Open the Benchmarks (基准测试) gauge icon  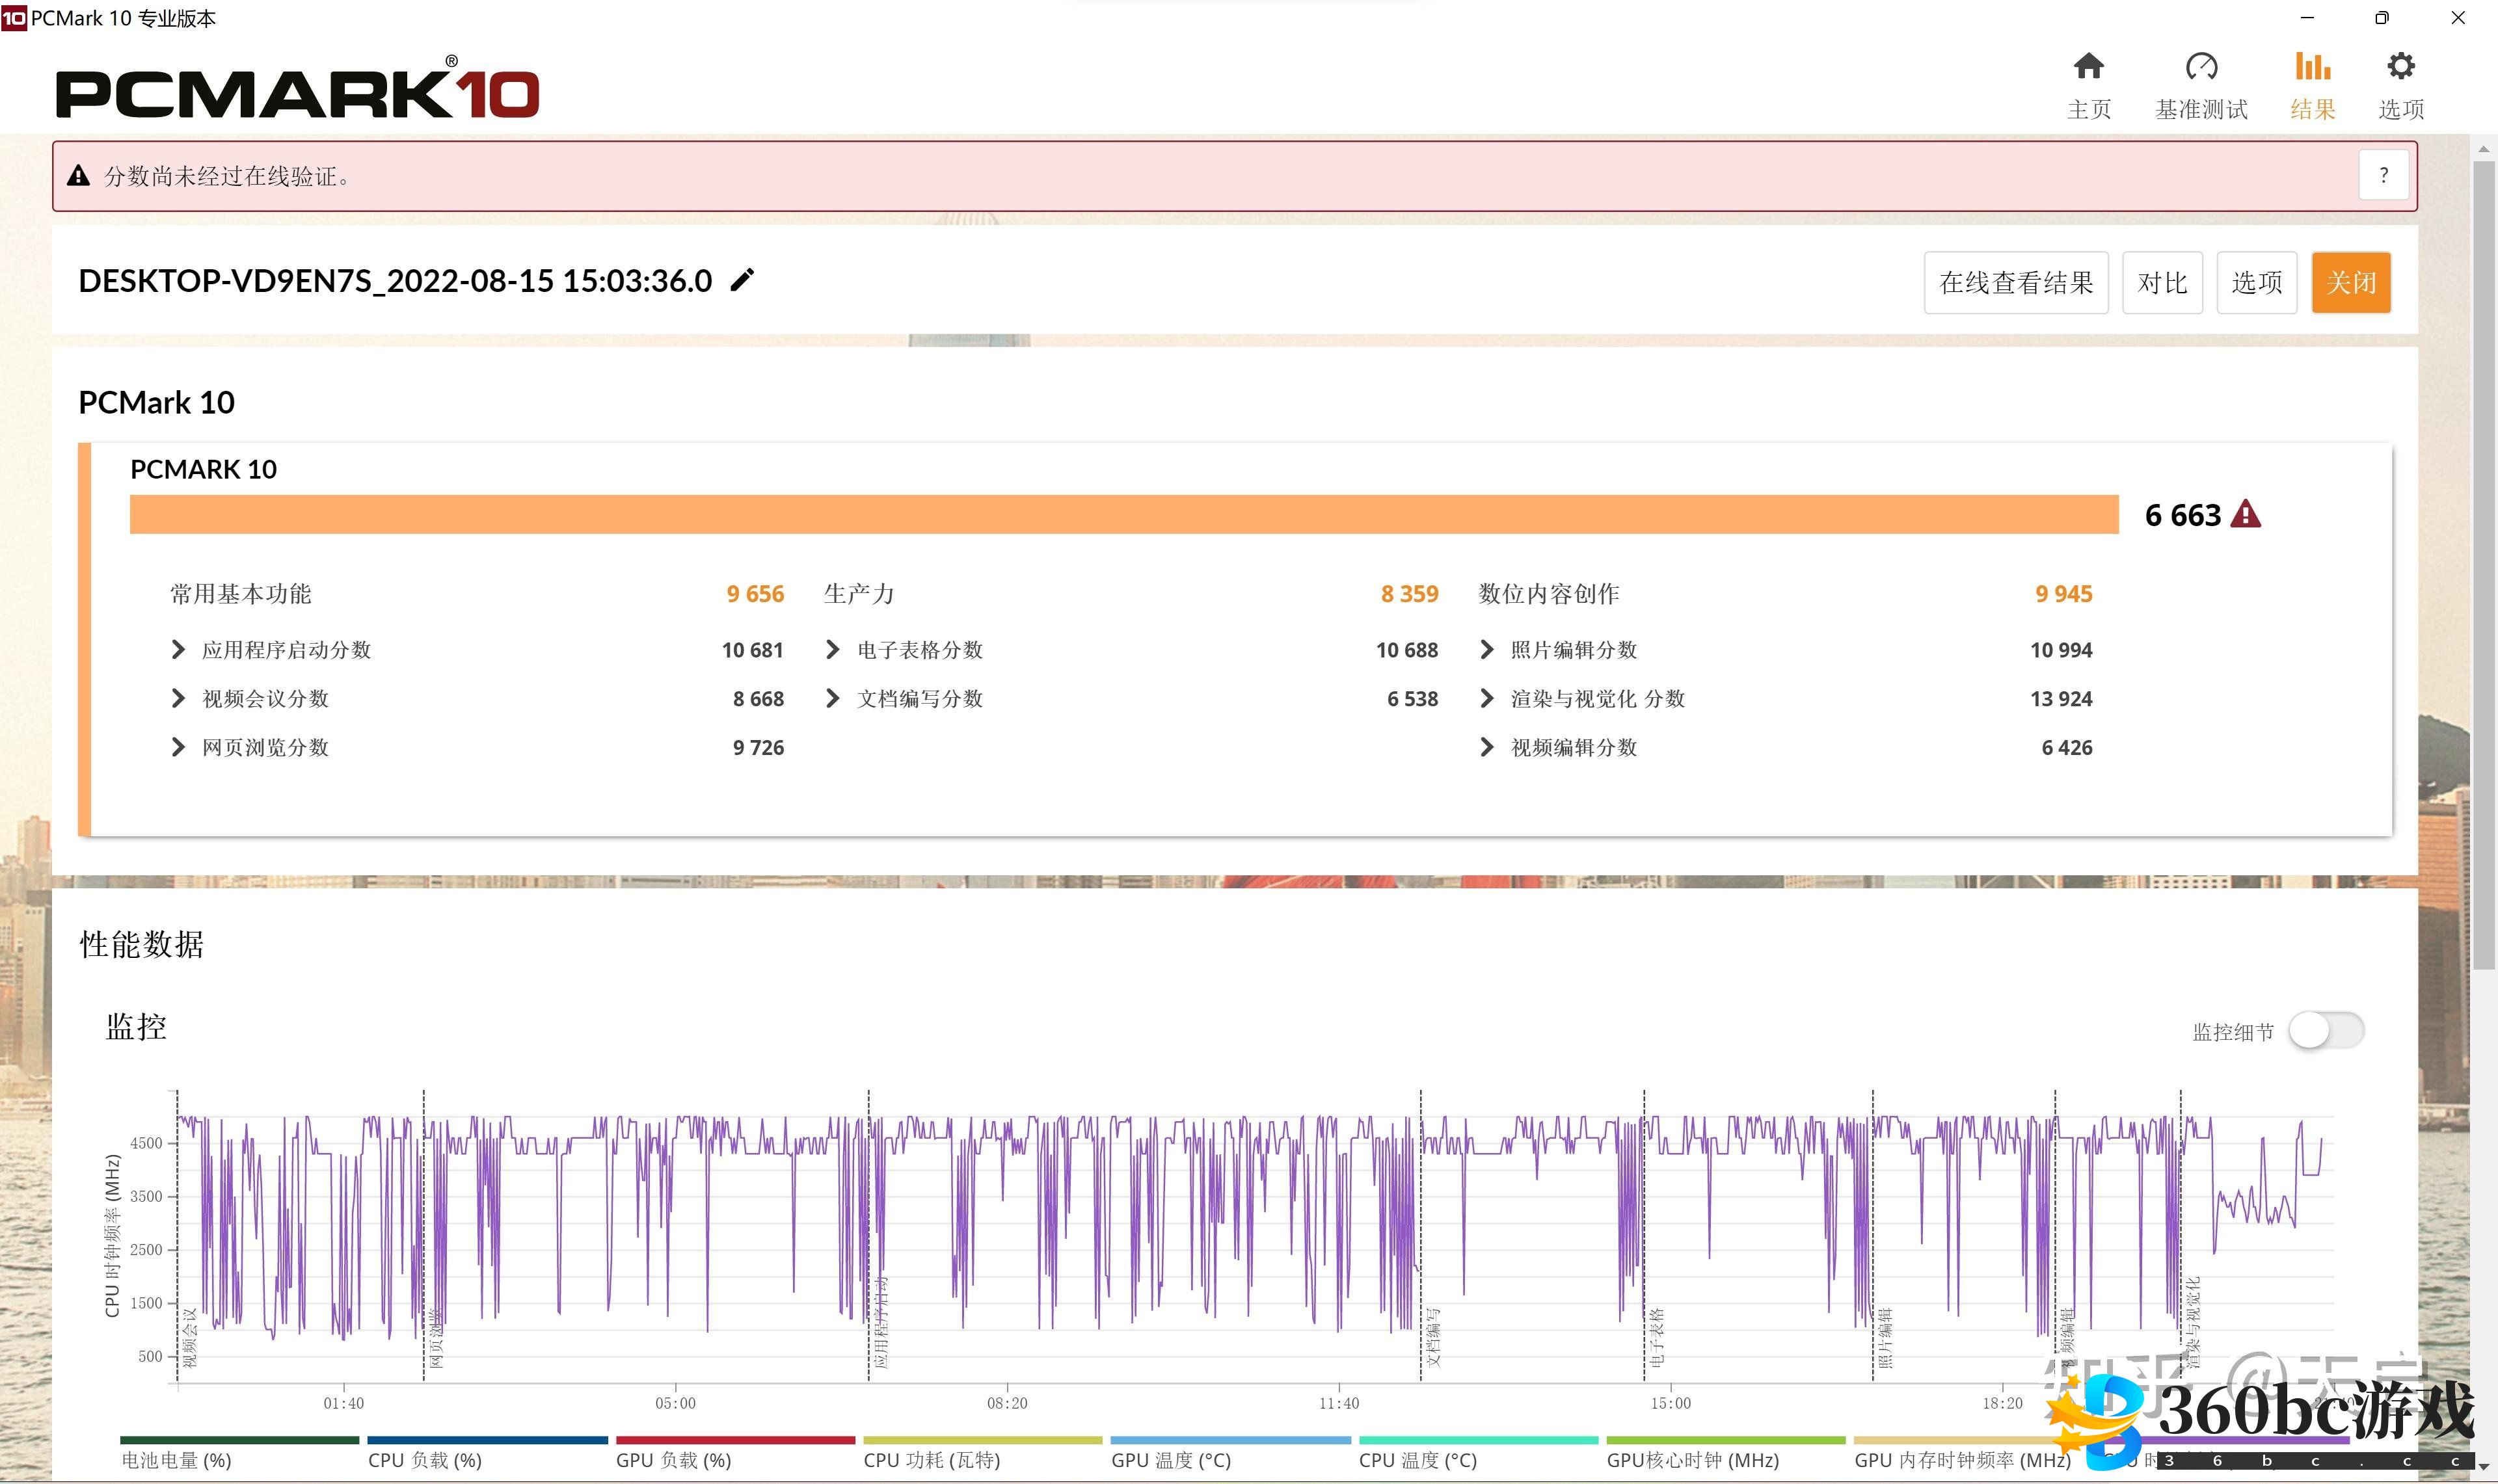click(x=2201, y=67)
